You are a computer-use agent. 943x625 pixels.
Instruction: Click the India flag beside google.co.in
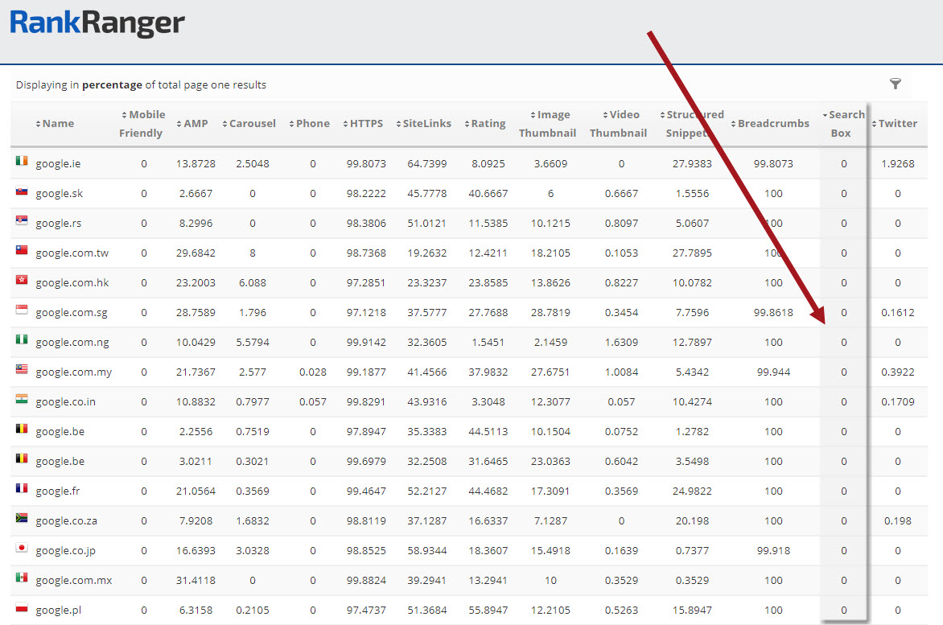pyautogui.click(x=22, y=400)
